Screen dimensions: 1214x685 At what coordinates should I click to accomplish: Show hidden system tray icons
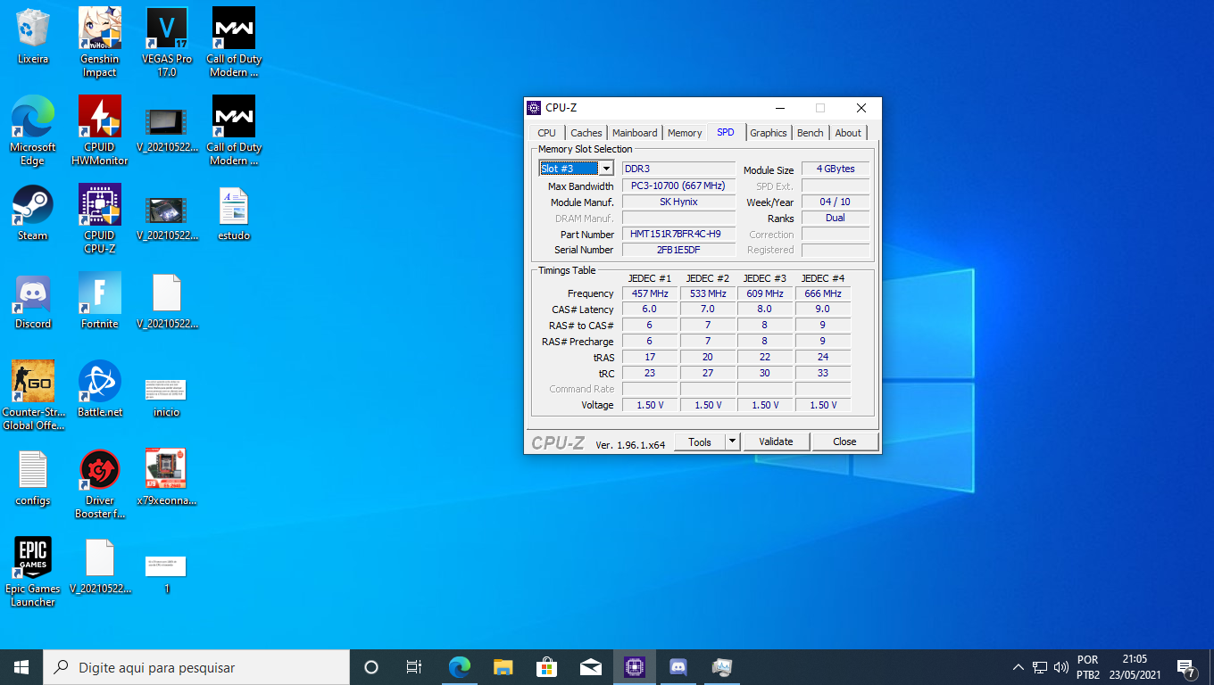[1018, 667]
